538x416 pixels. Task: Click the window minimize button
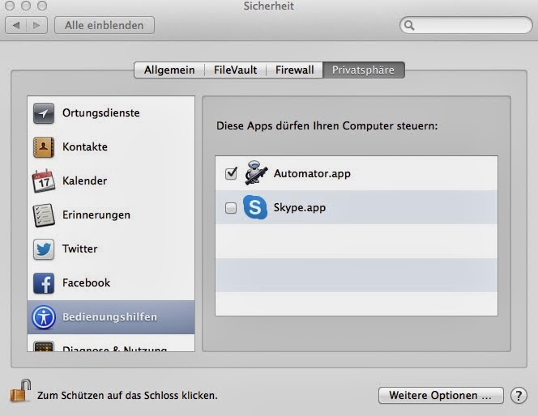pyautogui.click(x=26, y=6)
